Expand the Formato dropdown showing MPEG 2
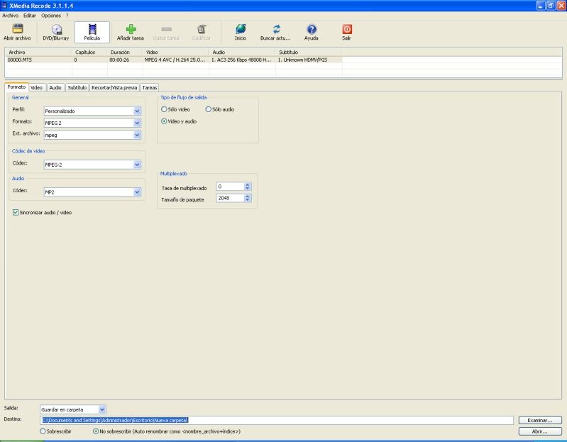This screenshot has height=442, width=567. [x=137, y=123]
